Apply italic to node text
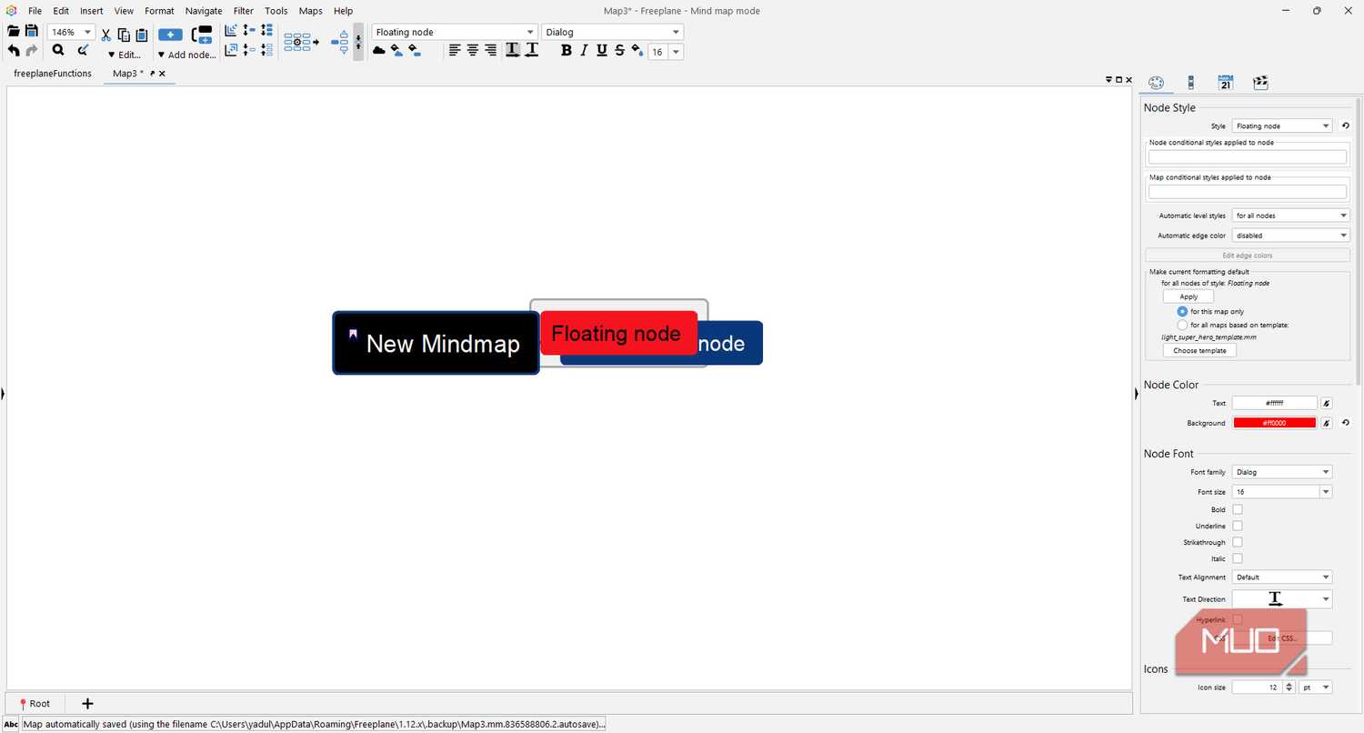The width and height of the screenshot is (1364, 733). pos(584,50)
